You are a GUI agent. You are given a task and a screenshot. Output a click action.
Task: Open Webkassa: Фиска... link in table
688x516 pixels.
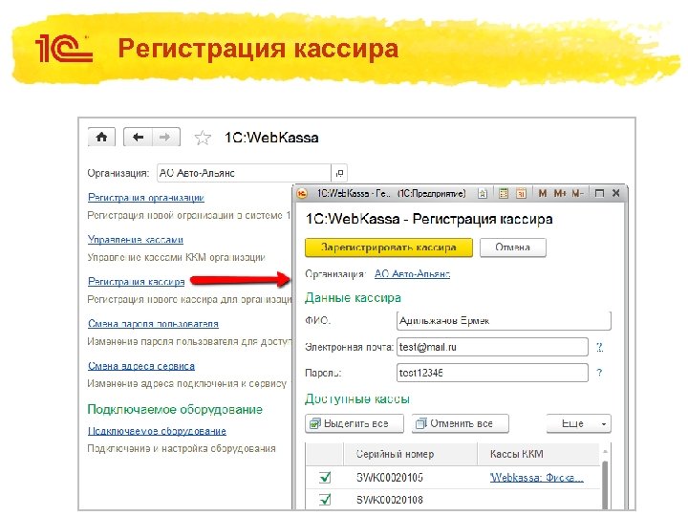point(537,478)
